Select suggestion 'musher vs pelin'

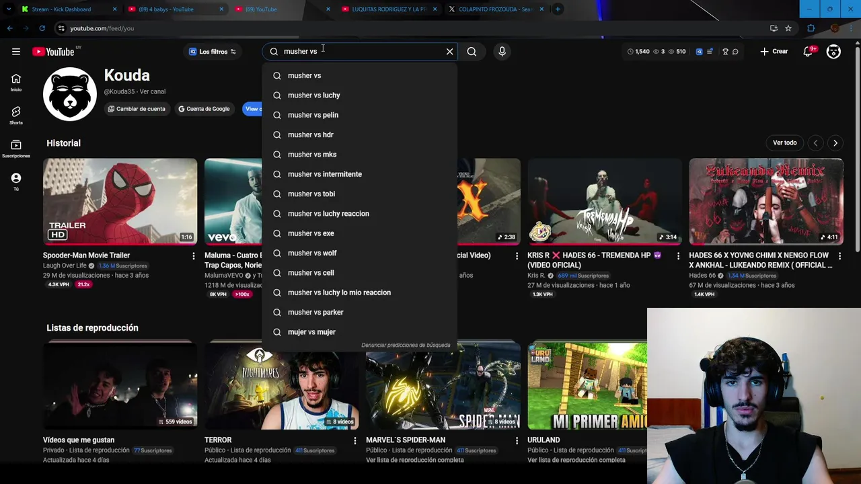click(359, 115)
